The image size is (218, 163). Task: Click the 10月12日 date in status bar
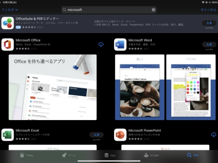(x=9, y=3)
